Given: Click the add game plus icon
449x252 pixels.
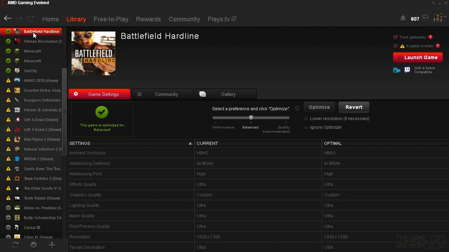Looking at the screenshot, I should point(52,245).
